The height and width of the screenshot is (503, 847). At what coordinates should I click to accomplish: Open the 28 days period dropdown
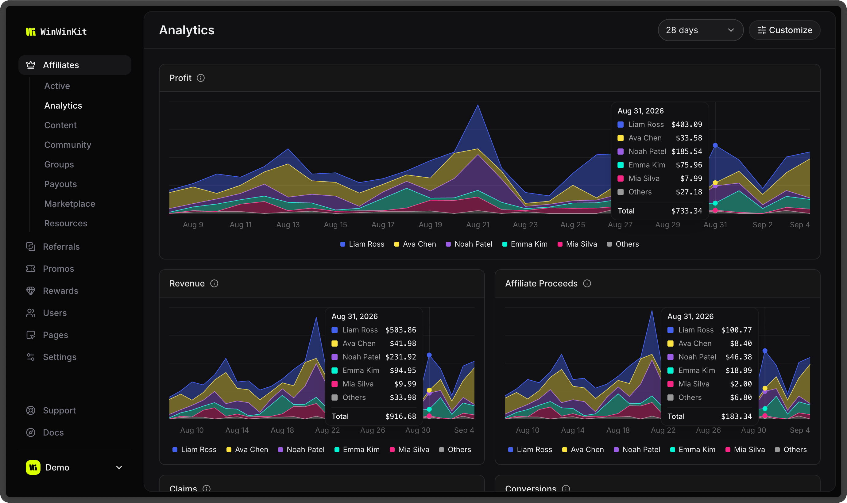pos(701,30)
